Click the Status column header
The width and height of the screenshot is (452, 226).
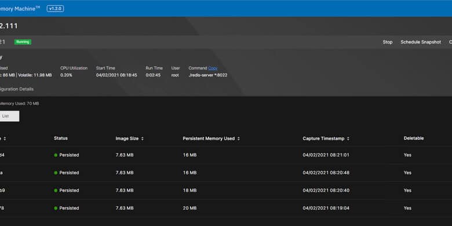tap(60, 138)
